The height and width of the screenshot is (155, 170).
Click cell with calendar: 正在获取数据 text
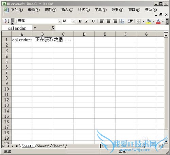tap(22, 40)
